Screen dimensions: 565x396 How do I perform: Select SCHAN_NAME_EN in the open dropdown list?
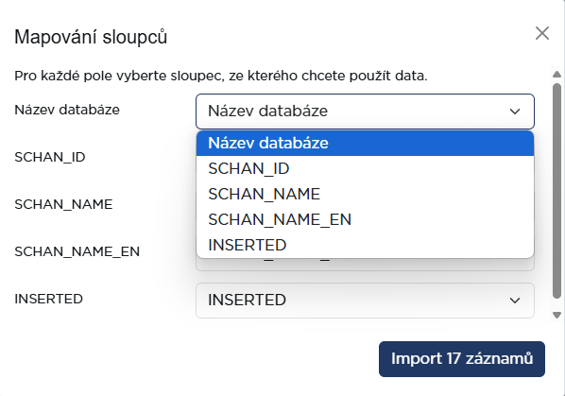pos(365,219)
